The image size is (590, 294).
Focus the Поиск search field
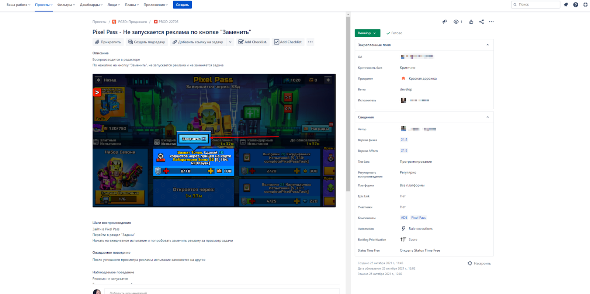pyautogui.click(x=535, y=5)
